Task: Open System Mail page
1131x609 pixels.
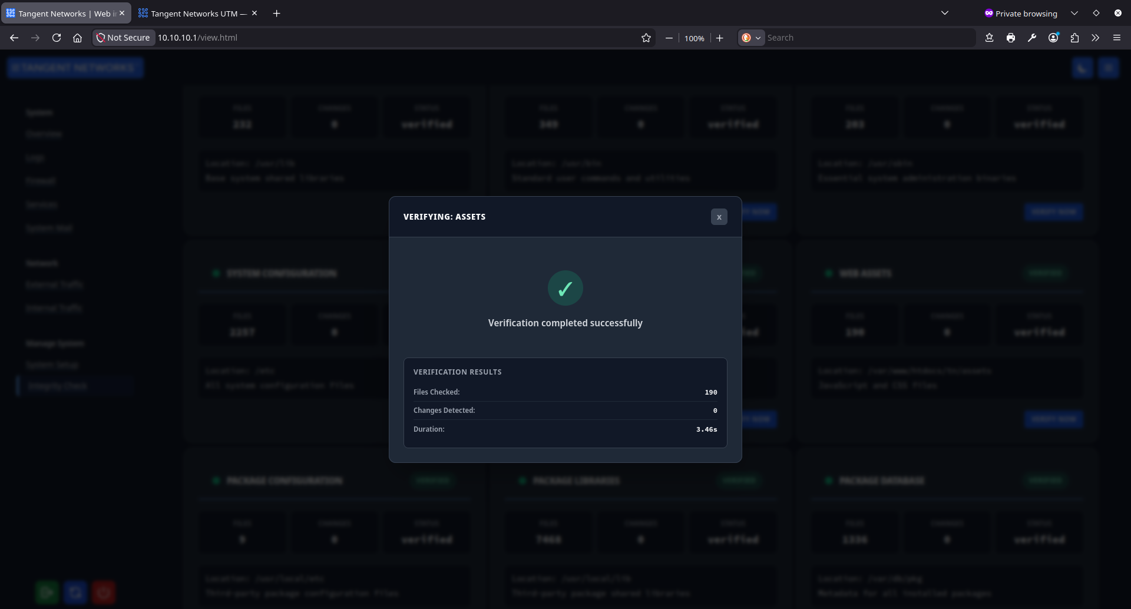Action: [49, 227]
